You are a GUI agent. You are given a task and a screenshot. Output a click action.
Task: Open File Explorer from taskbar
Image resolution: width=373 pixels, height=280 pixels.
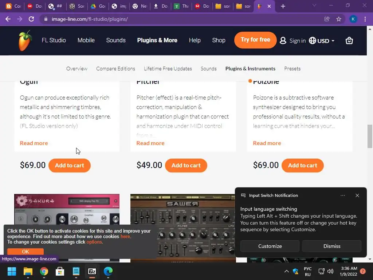(x=28, y=271)
